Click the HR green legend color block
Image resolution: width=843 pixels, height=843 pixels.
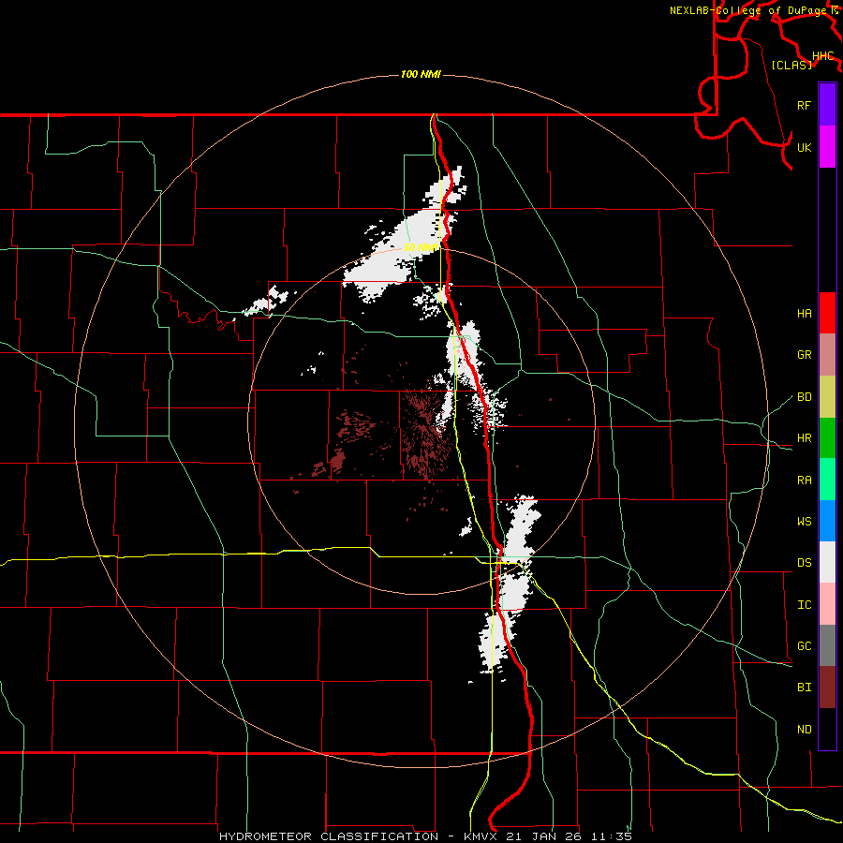tap(827, 437)
